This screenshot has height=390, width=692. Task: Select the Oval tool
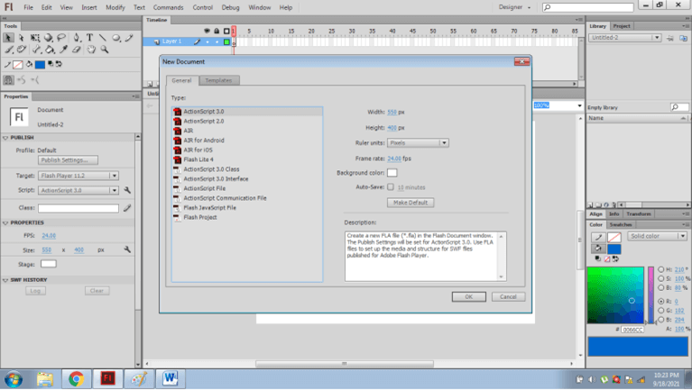[116, 38]
